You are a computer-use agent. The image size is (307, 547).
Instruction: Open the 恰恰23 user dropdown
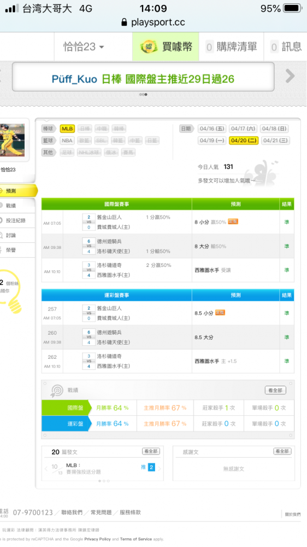coord(83,46)
